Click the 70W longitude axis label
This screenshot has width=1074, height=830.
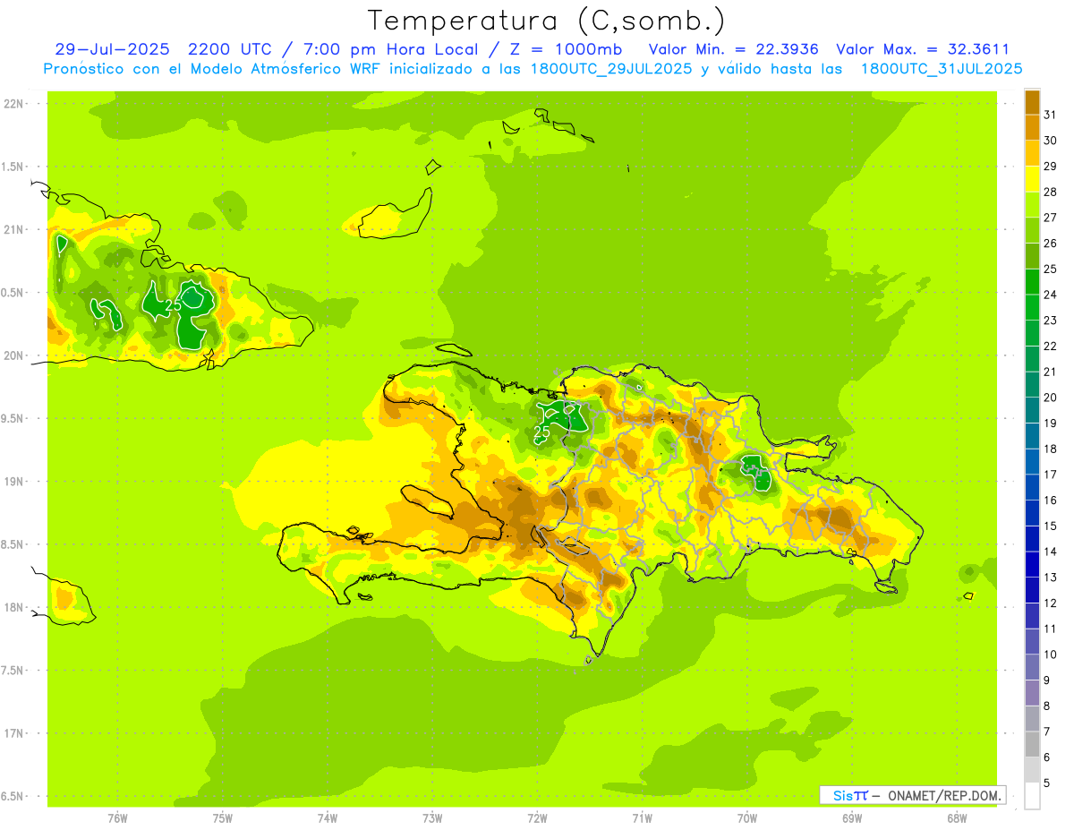tap(747, 818)
